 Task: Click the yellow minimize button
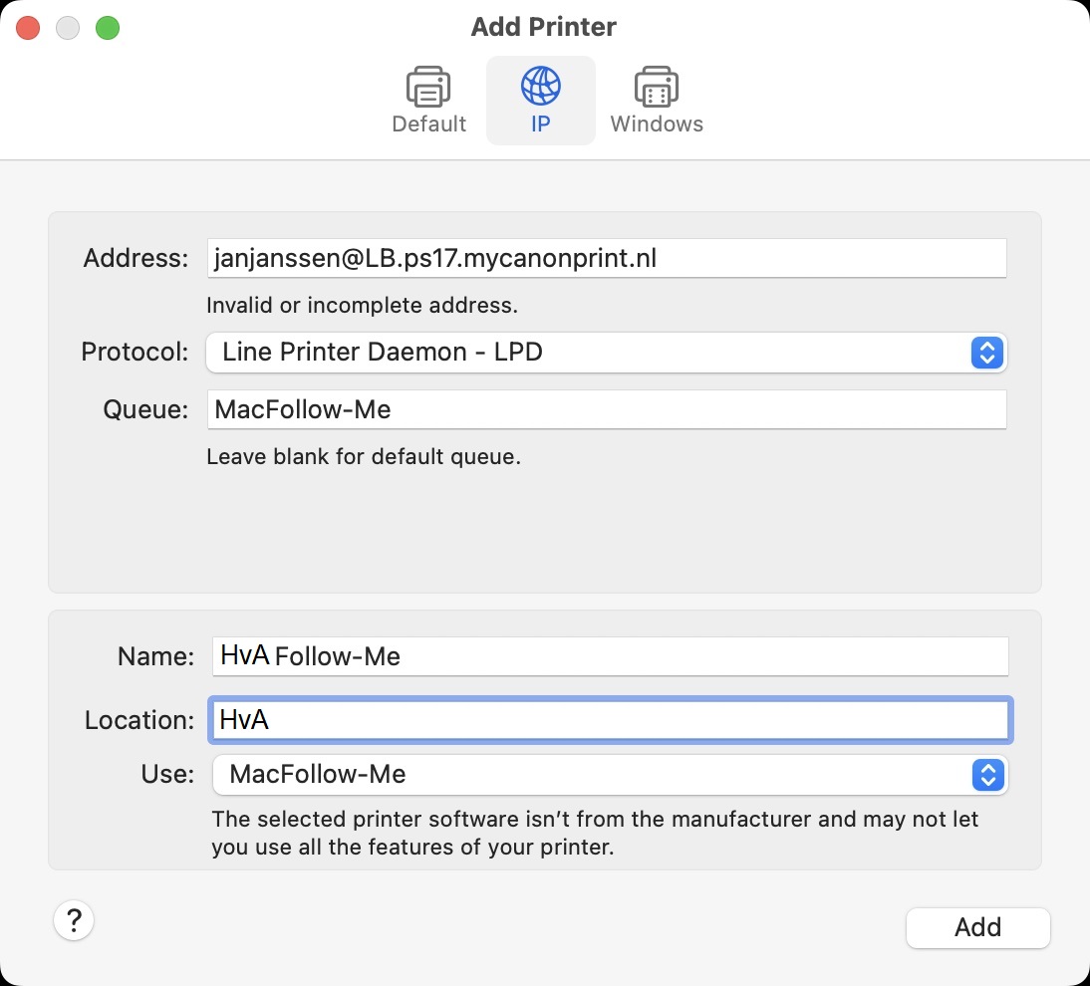coord(68,27)
